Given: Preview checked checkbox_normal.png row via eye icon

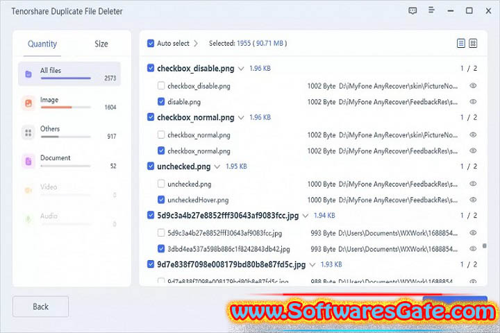Looking at the screenshot, I should 473,151.
